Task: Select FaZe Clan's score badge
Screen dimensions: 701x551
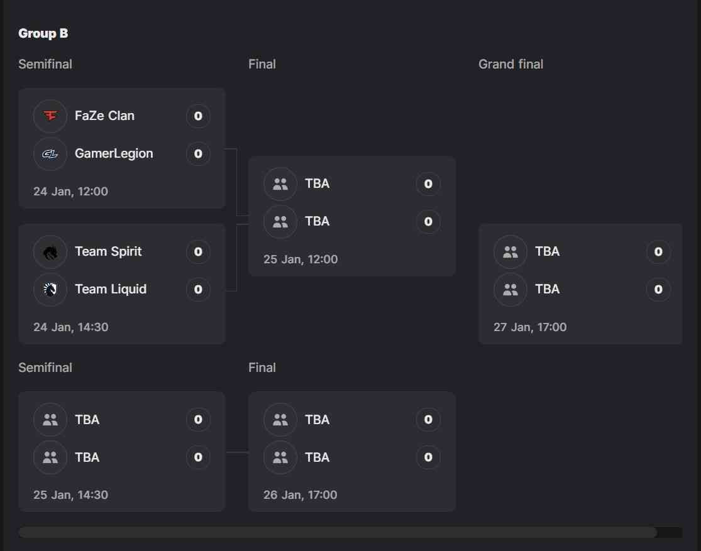Action: pos(197,116)
